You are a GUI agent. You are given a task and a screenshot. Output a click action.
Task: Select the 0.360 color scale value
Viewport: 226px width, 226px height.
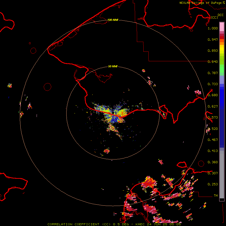[213, 162]
